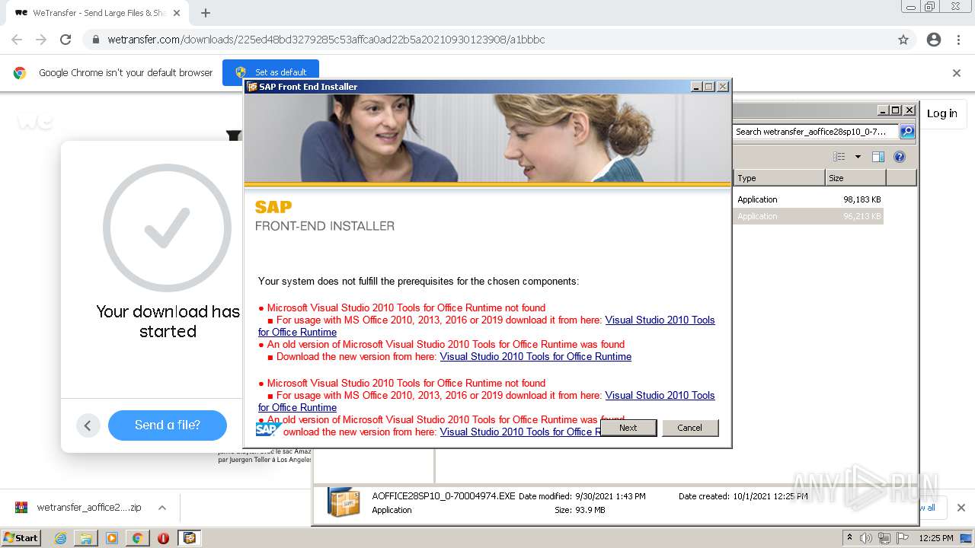
Task: Toggle the Explorer preview pane
Action: pos(878,157)
